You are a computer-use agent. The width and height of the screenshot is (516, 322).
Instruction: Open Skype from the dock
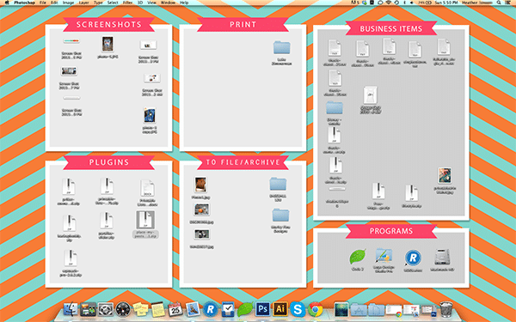[298, 309]
